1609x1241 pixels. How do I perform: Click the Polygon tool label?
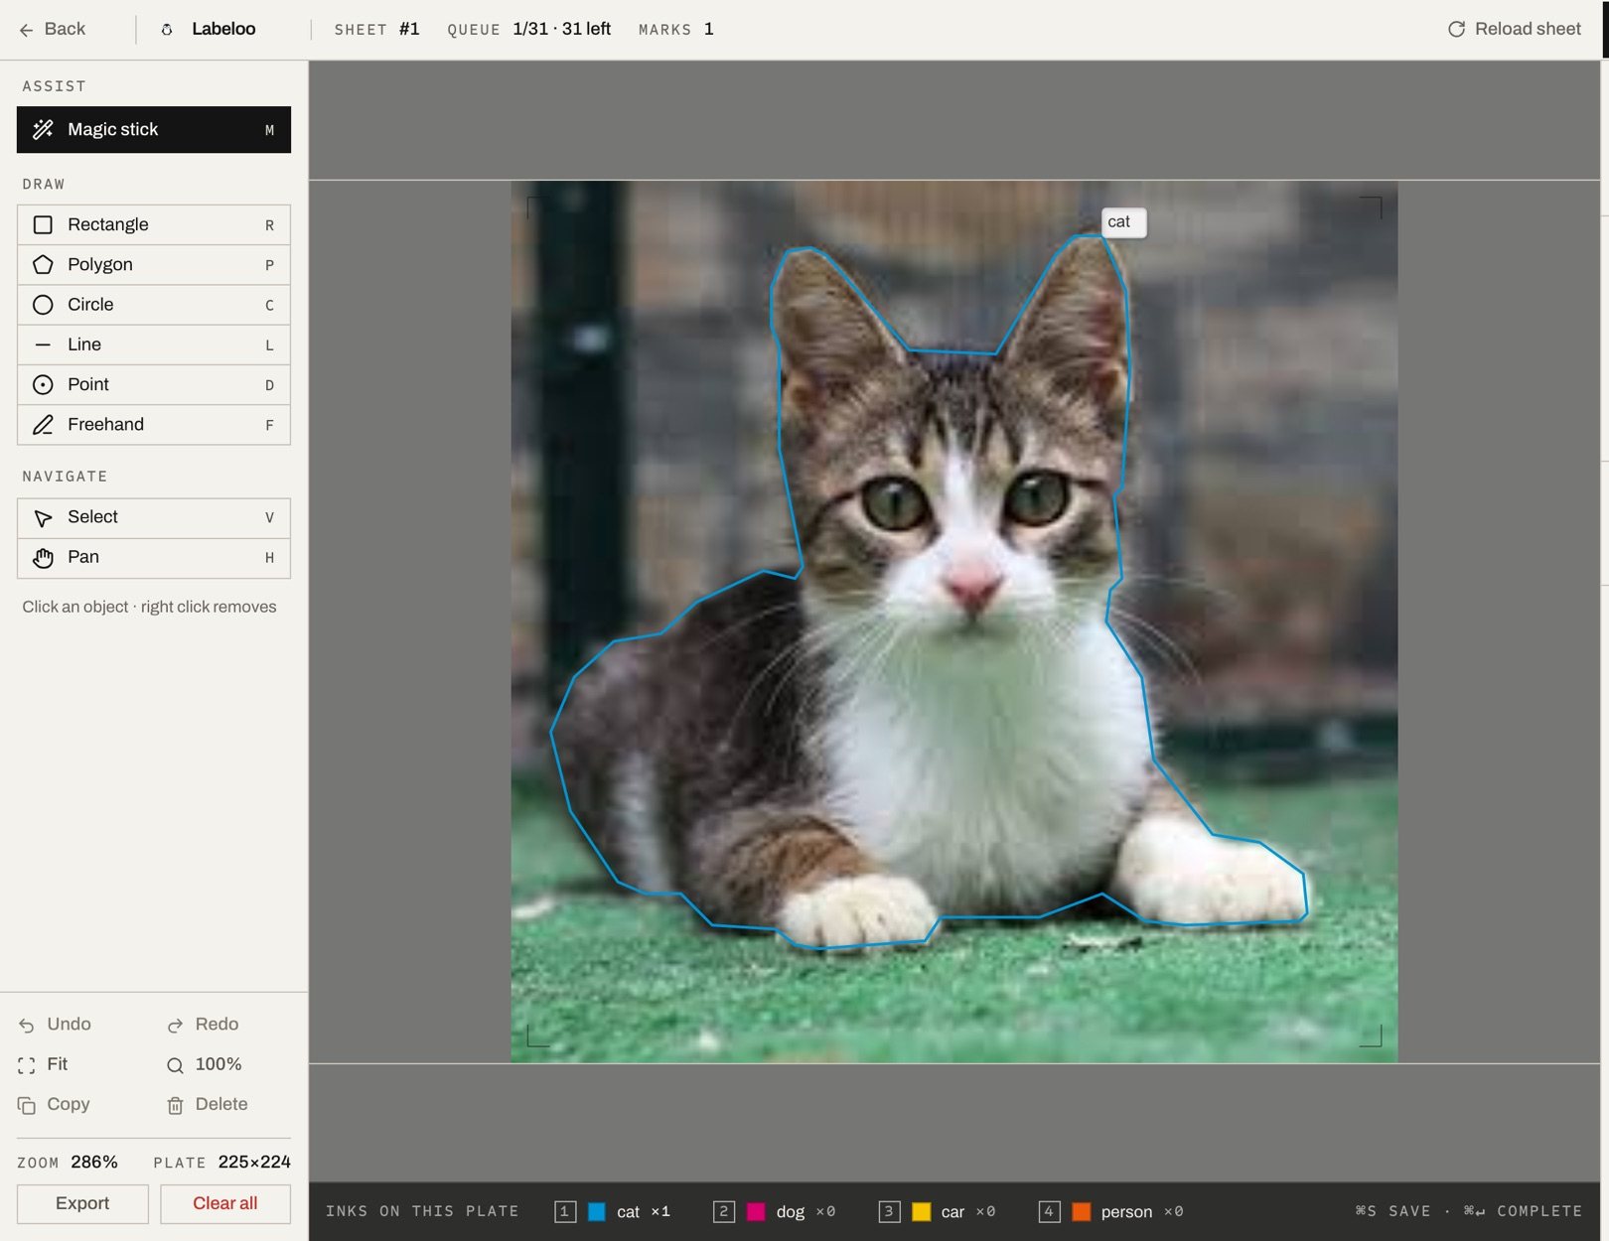(x=100, y=265)
